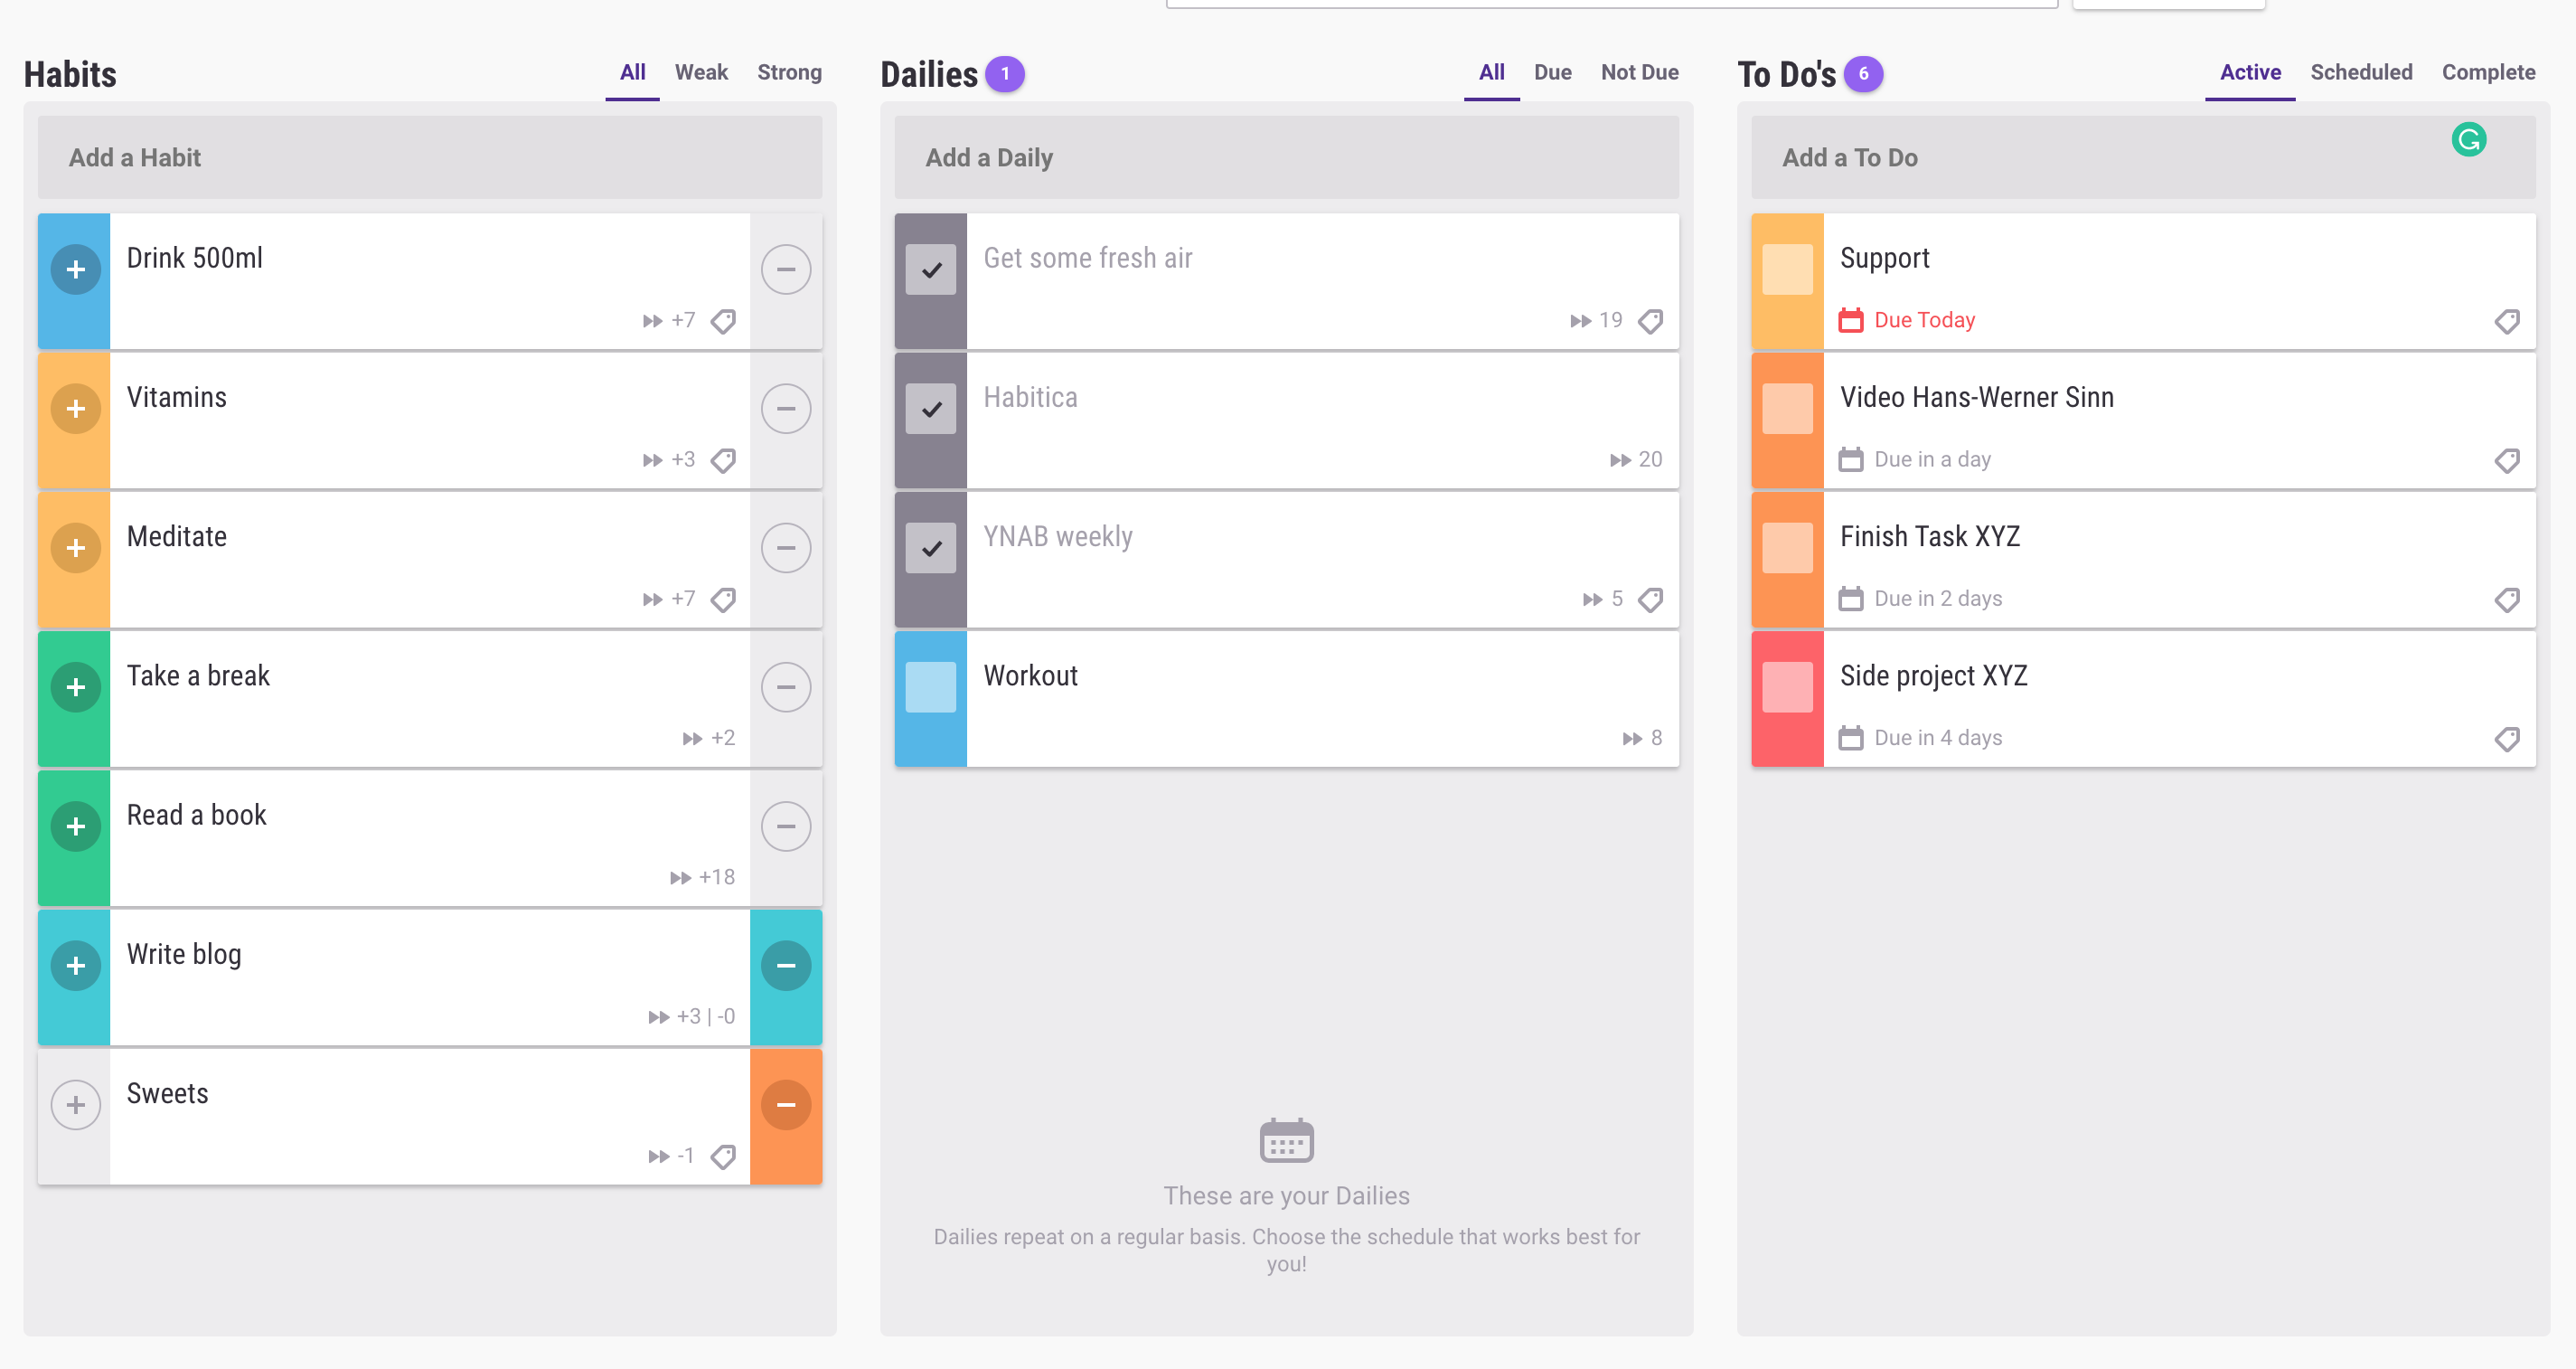Click the minus icon on Write blog habit

pyautogui.click(x=787, y=965)
